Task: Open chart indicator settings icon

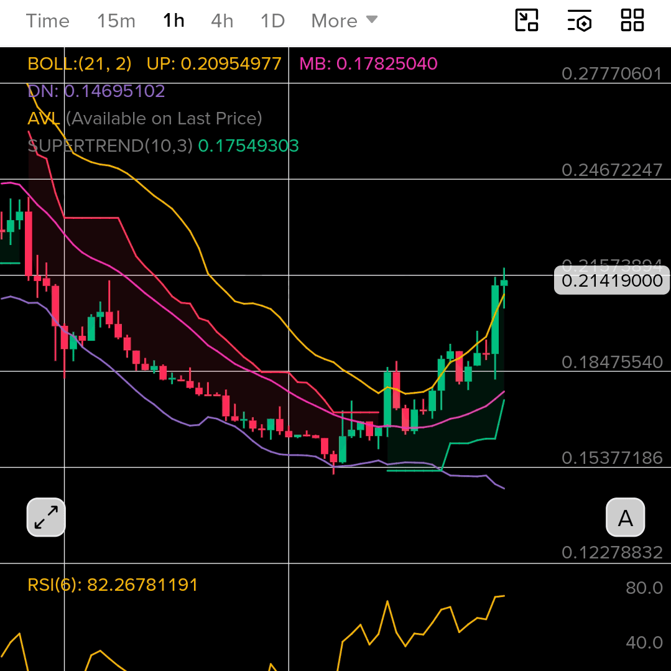Action: pyautogui.click(x=580, y=20)
